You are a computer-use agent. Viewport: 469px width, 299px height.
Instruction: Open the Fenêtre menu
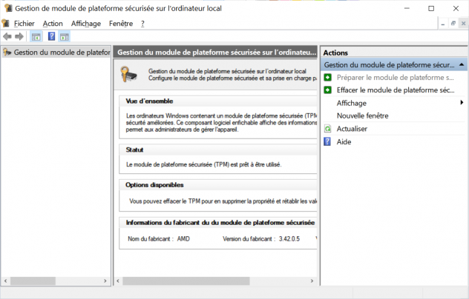[x=120, y=24]
